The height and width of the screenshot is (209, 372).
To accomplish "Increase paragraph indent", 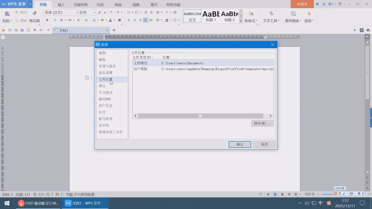I will (x=151, y=12).
